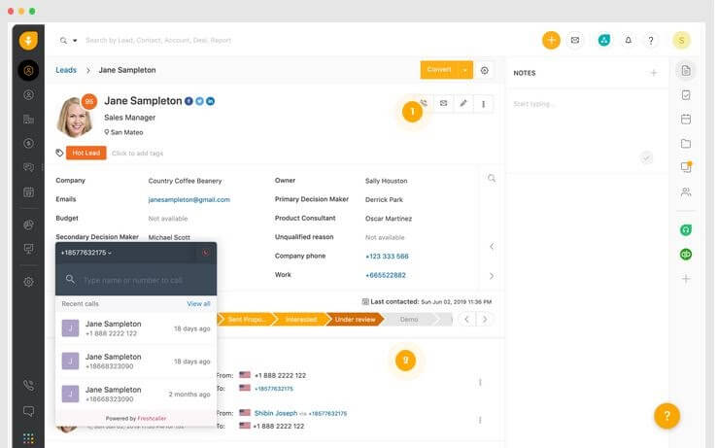
Task: Open the tasks checklist icon in right rail
Action: click(x=686, y=95)
